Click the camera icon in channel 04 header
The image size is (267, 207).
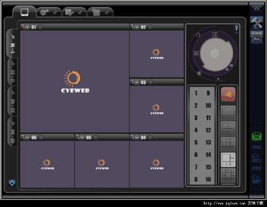click(135, 137)
